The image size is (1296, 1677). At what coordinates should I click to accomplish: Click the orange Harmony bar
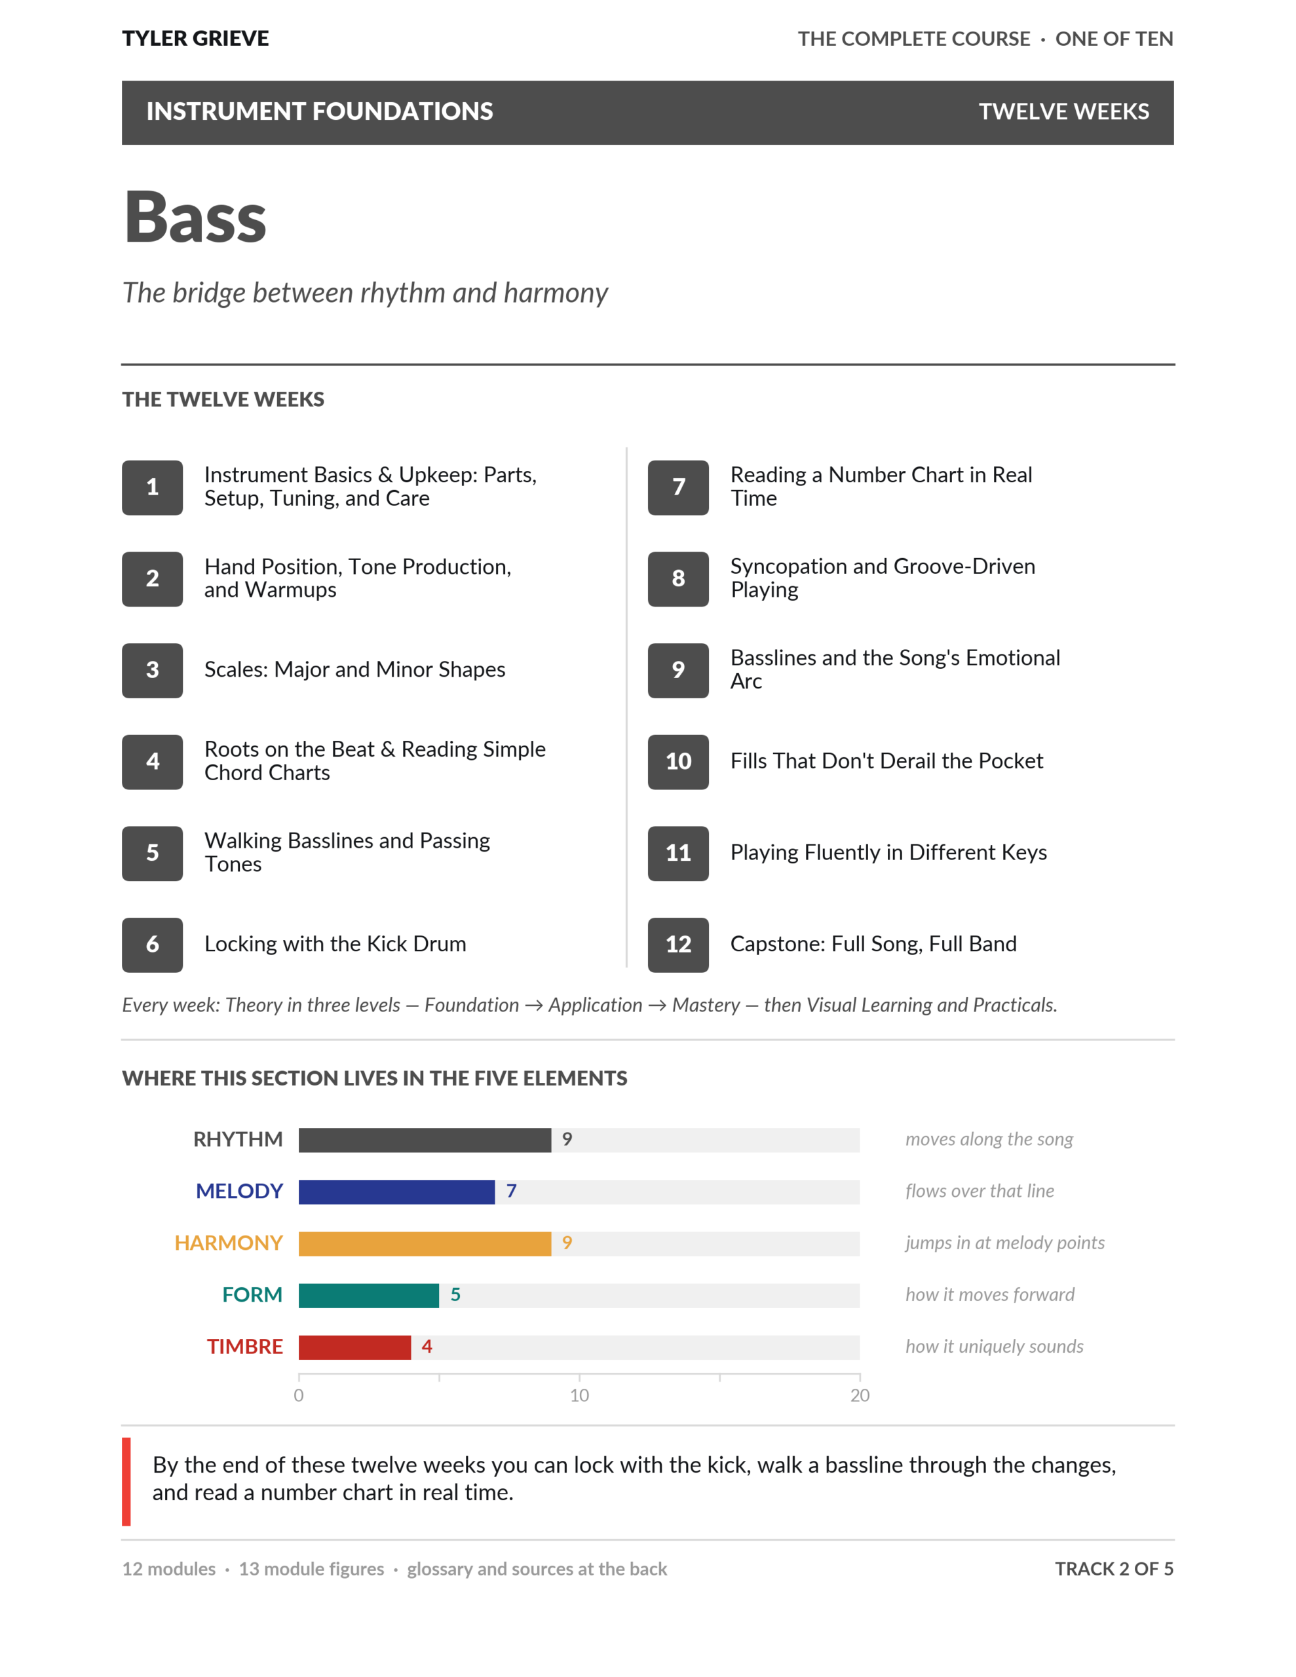point(425,1243)
